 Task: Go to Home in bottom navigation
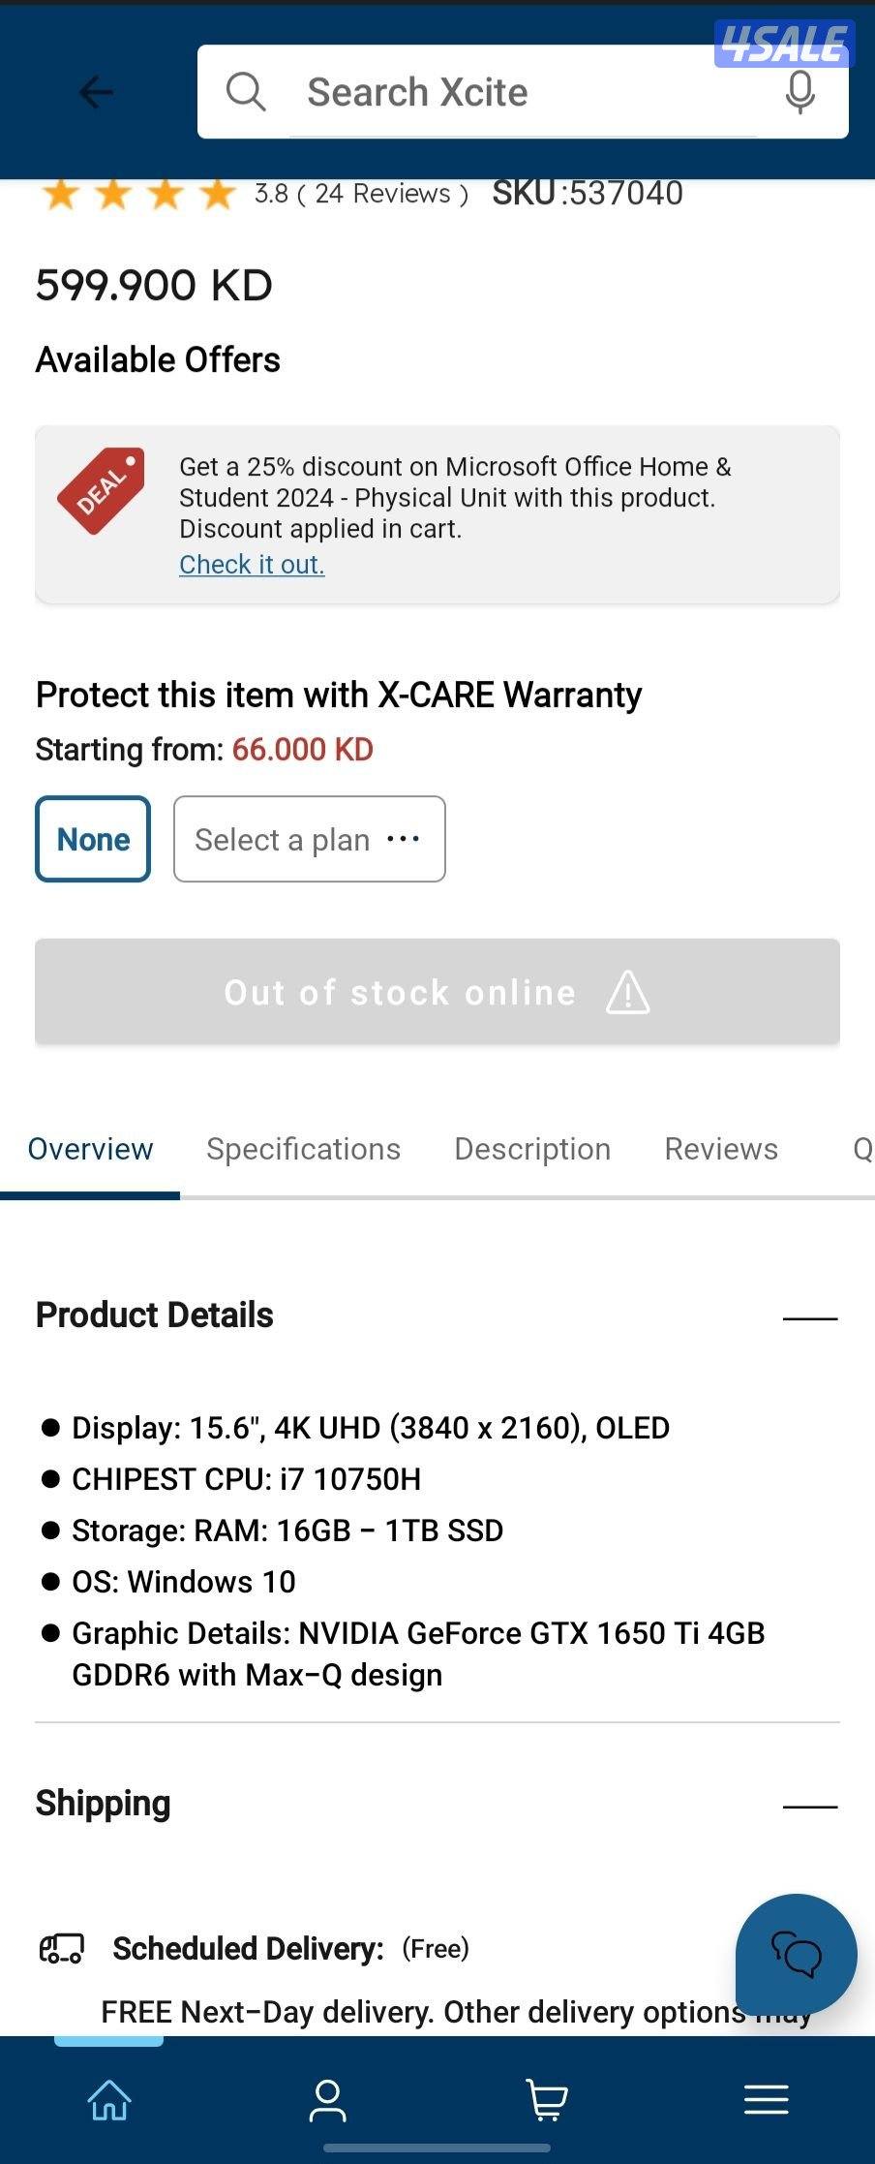point(109,2100)
